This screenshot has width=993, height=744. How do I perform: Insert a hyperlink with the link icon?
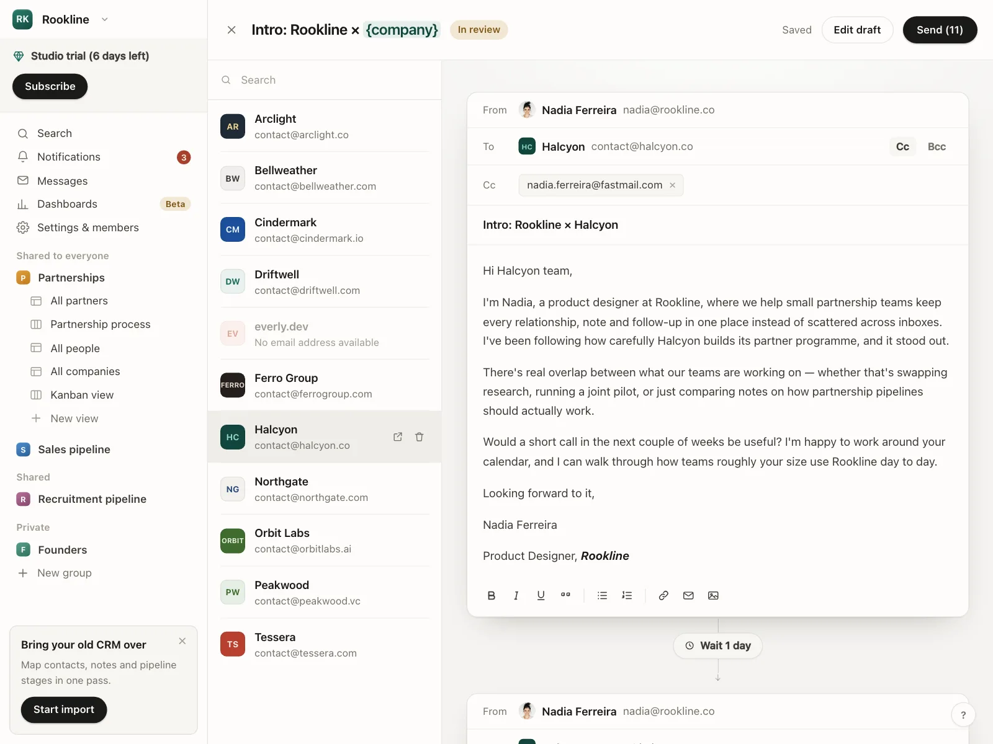pyautogui.click(x=663, y=595)
